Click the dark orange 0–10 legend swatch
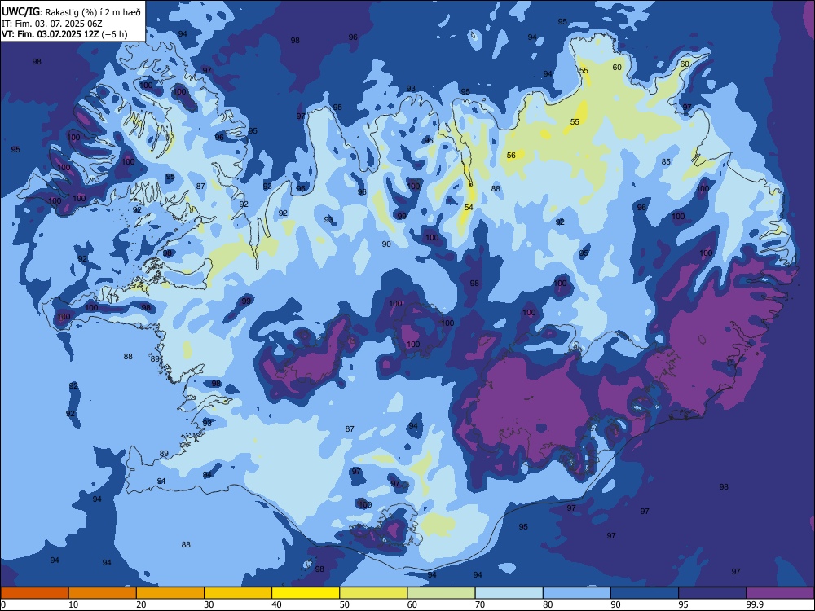This screenshot has width=815, height=611. coord(34,593)
